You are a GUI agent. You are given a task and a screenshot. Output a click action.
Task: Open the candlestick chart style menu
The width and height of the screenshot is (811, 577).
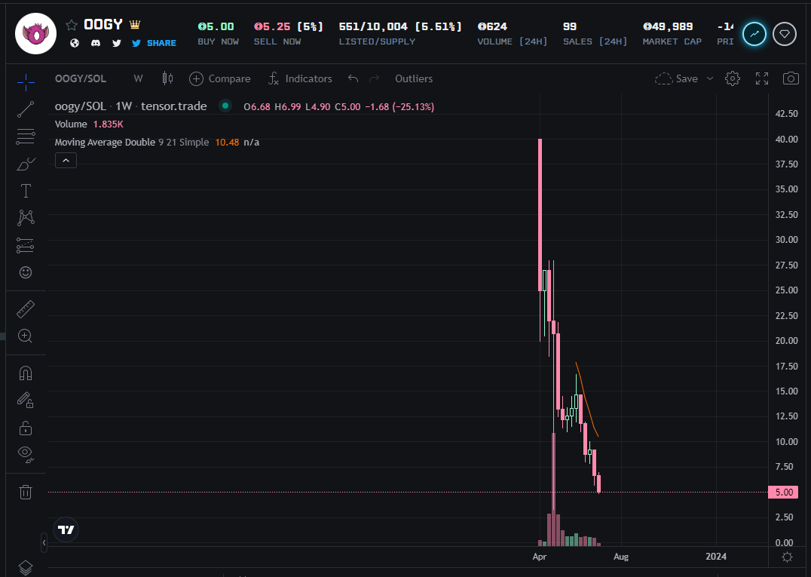coord(167,78)
